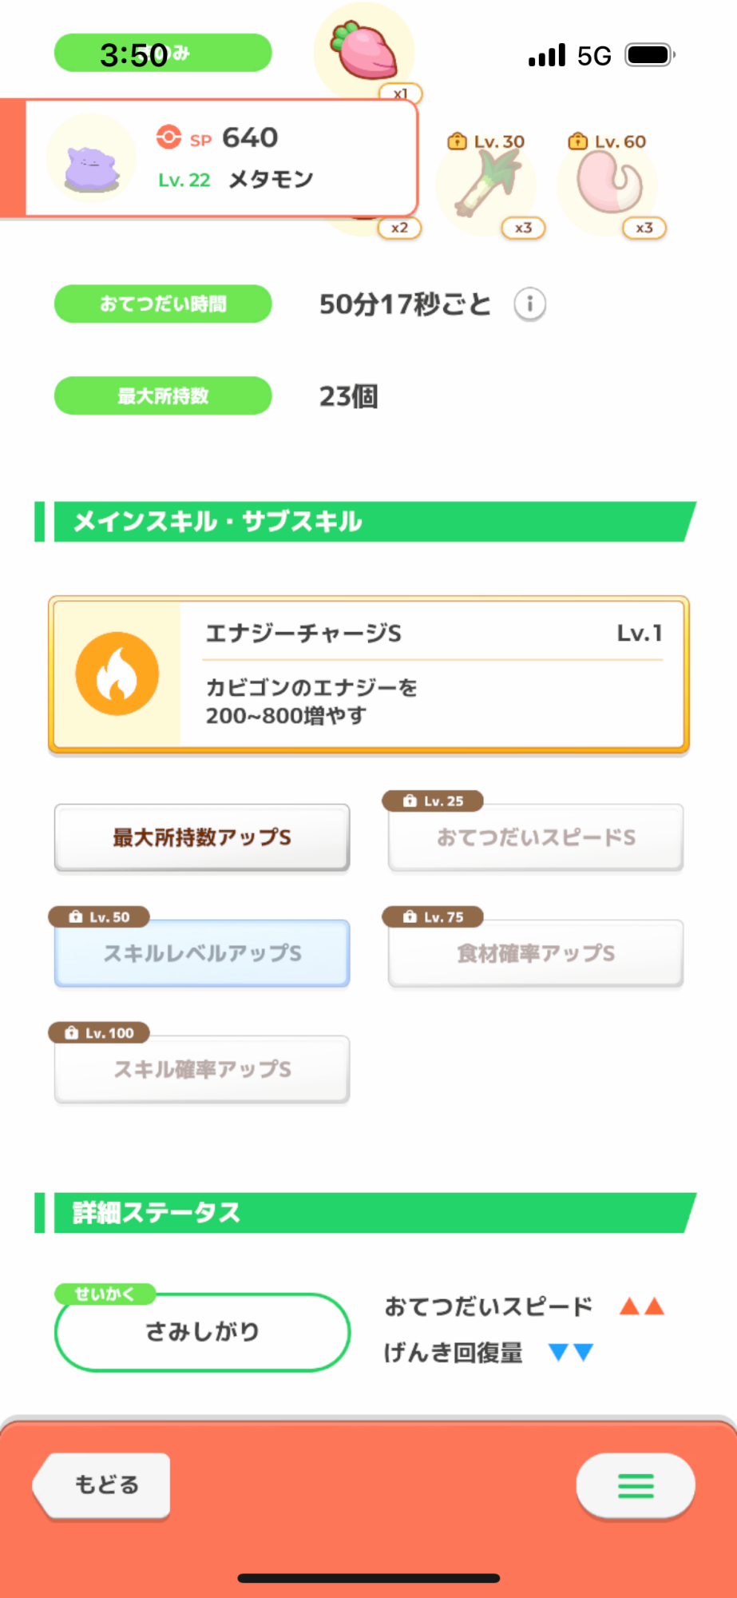Select the locked 食材確率アップS sub skill
Image resolution: width=737 pixels, height=1598 pixels.
536,953
